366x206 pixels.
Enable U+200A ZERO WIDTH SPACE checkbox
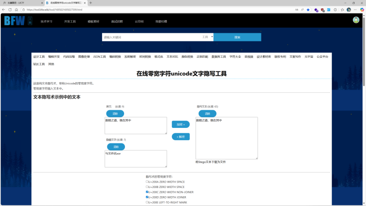(x=147, y=182)
